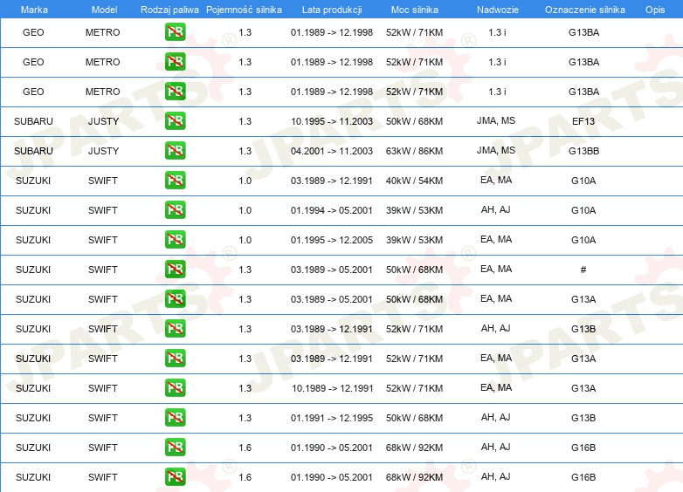Screen dimensions: 683x492
Task: Select the G13BB engine code cell
Action: coord(583,151)
